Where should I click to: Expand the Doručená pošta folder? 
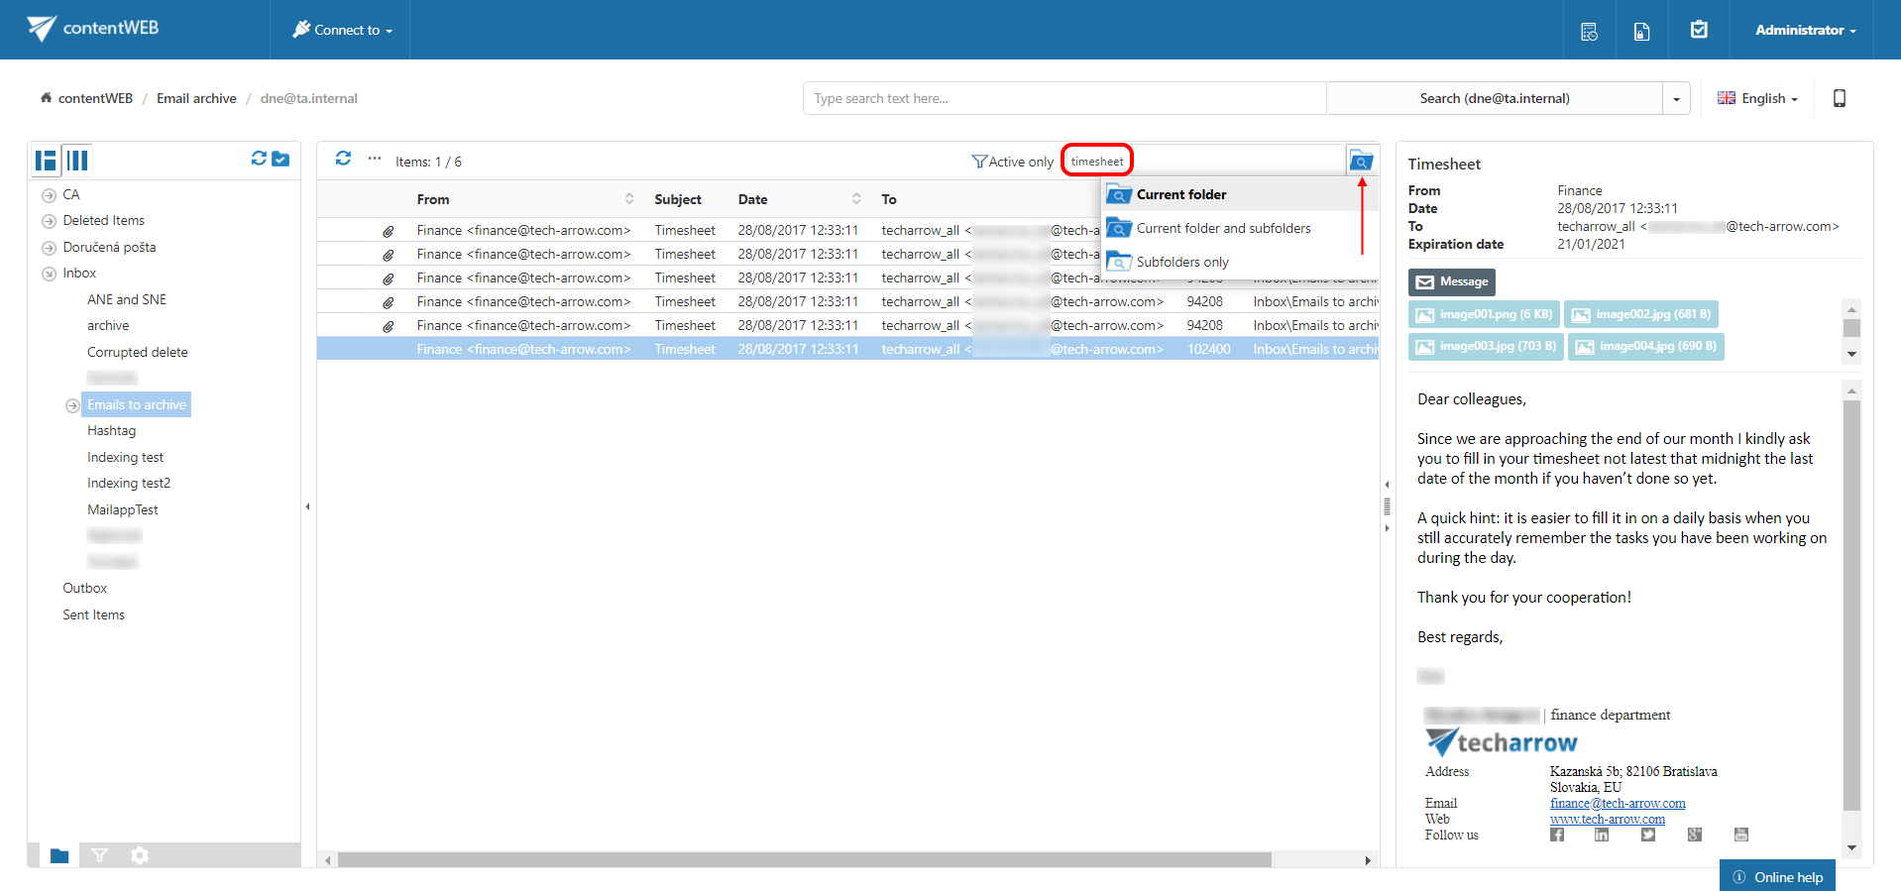click(x=49, y=248)
